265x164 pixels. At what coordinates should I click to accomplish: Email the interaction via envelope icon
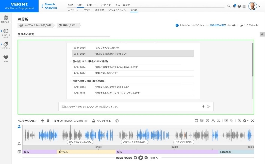click(218, 121)
